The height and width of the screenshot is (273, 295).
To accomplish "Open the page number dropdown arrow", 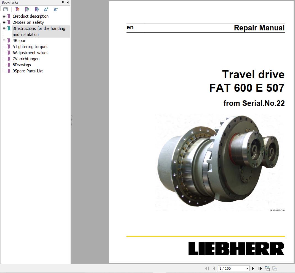I will 248,268.
